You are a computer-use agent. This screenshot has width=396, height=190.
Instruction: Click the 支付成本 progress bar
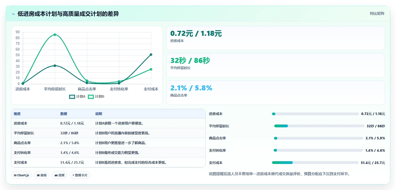315,163
